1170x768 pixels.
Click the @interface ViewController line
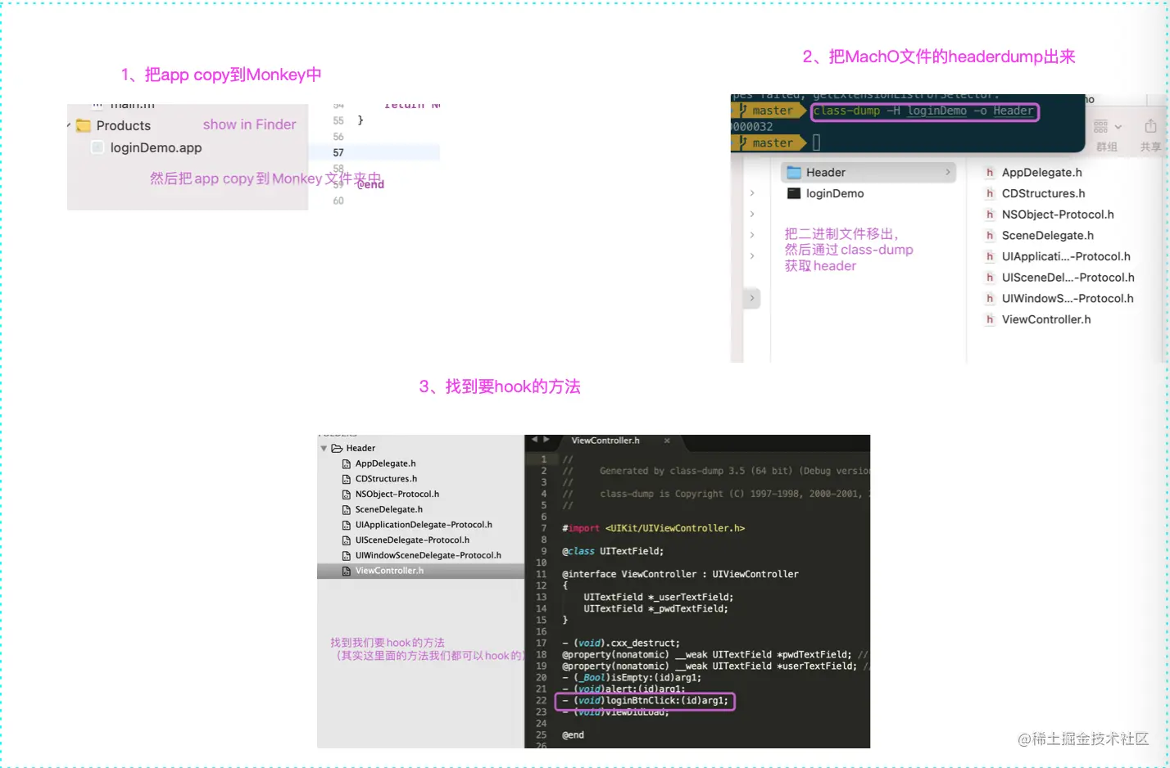(x=680, y=574)
